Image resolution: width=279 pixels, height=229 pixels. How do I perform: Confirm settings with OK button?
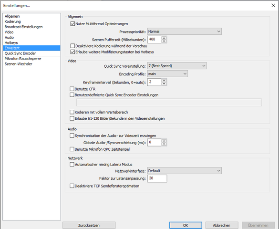186,225
